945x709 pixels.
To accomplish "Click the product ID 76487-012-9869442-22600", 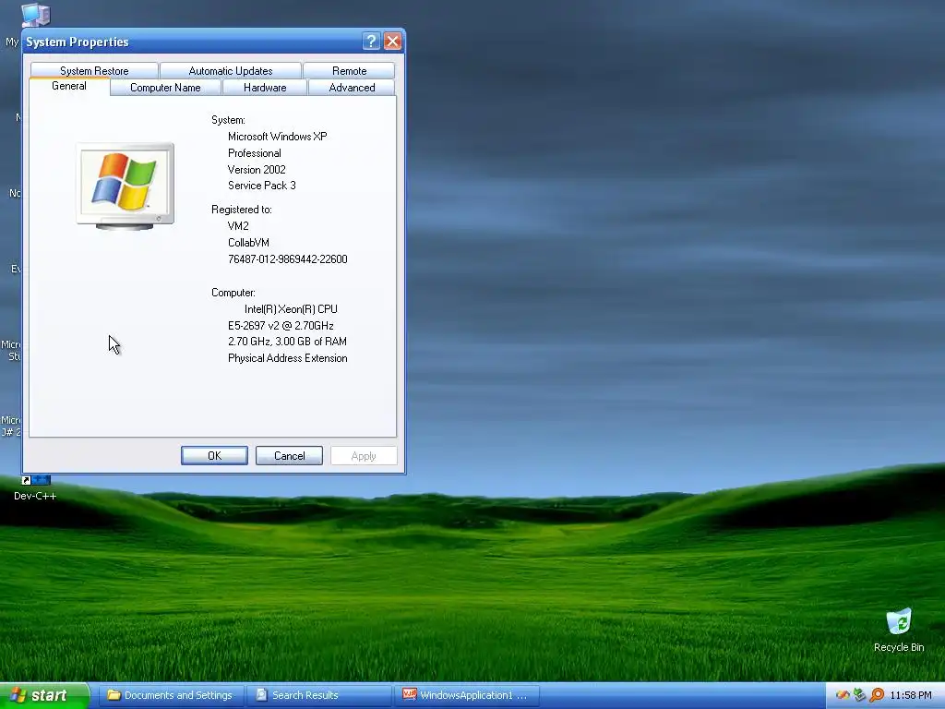I will point(288,259).
